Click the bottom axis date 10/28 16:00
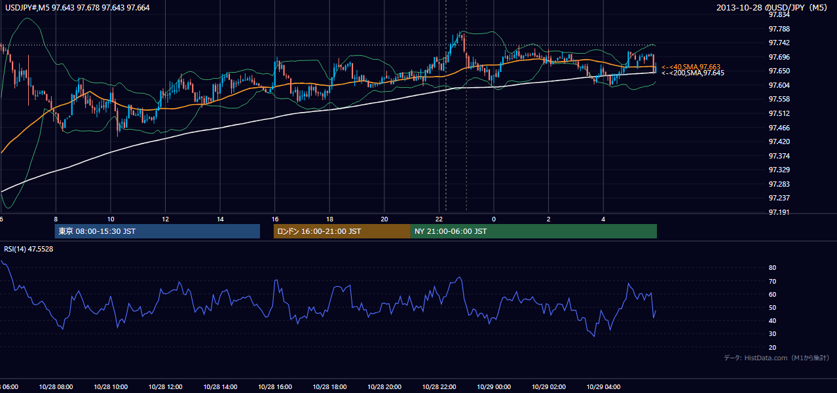The height and width of the screenshot is (393, 837). (274, 387)
